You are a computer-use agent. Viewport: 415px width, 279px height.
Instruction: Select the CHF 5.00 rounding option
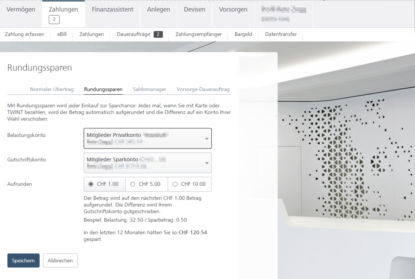tap(133, 184)
